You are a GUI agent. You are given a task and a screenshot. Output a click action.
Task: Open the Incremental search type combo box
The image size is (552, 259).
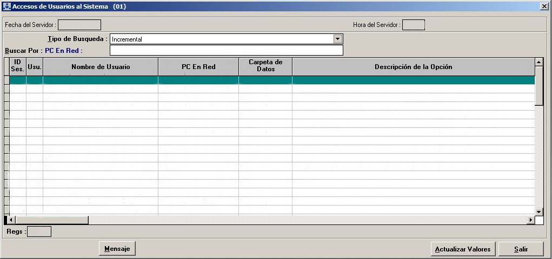(x=222, y=39)
